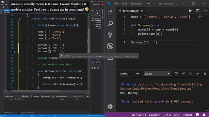Toggle the Errors filter in the Error List
This screenshot has height=117, width=209.
(25, 97)
